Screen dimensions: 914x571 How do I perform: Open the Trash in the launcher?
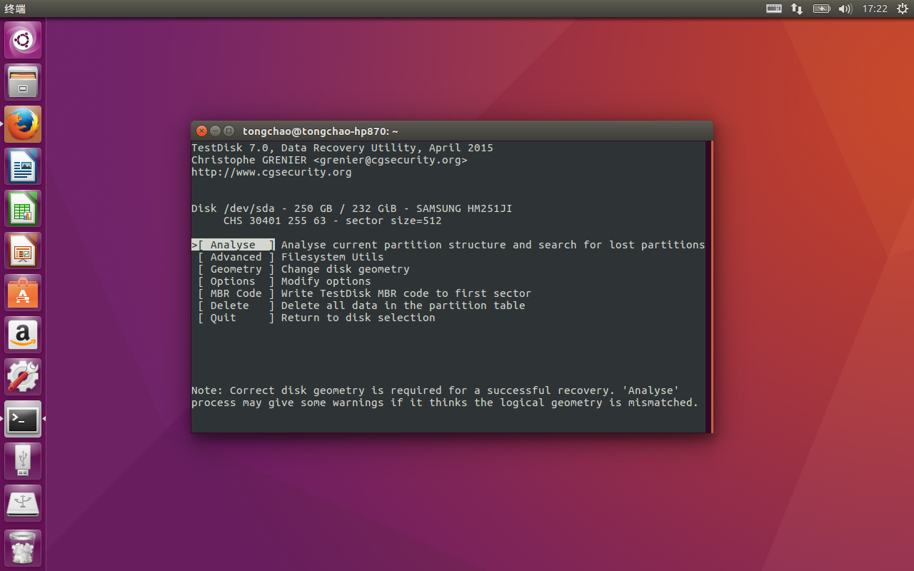pos(23,547)
